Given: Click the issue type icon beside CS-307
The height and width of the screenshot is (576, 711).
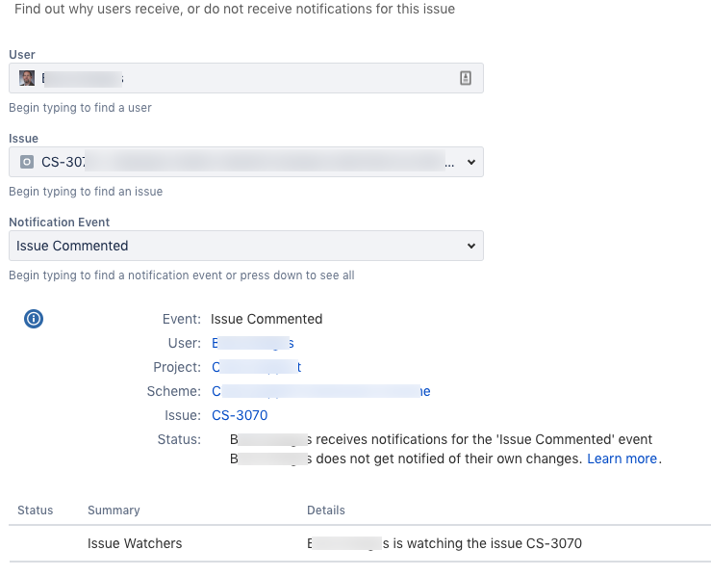Looking at the screenshot, I should tap(27, 162).
